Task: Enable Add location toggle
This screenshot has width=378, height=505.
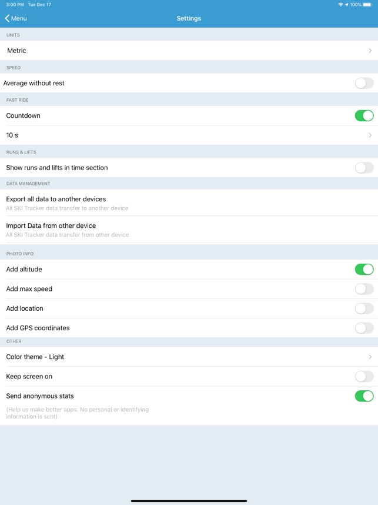Action: [x=364, y=308]
